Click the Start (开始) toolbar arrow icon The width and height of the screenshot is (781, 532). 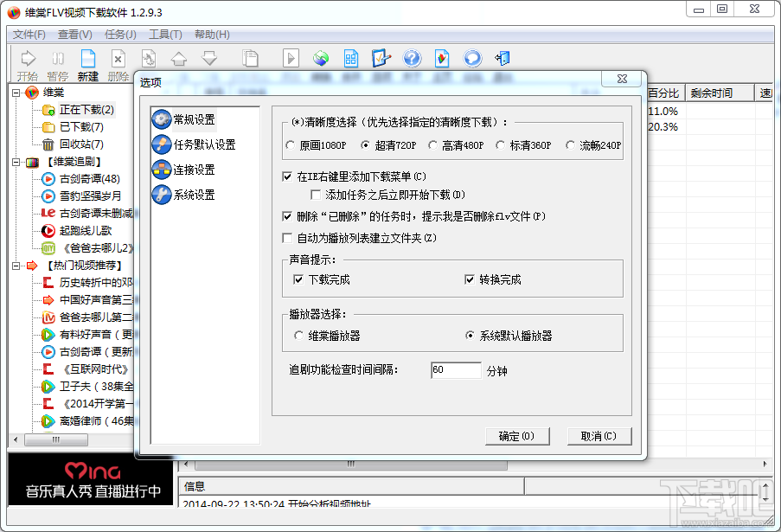click(x=28, y=59)
